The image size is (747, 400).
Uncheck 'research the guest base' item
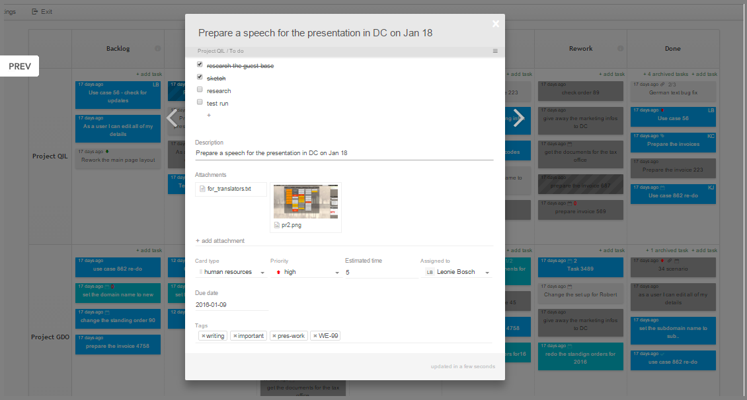point(200,65)
